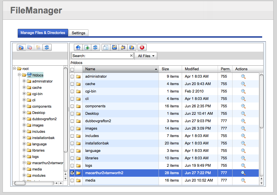Sort the list by the Modified column

192,69
